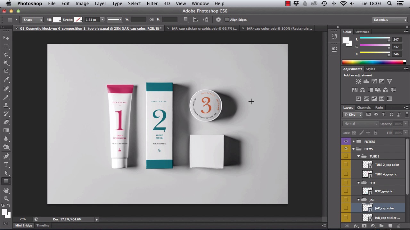Select the Gradient tool
The height and width of the screenshot is (230, 410).
(x=6, y=130)
